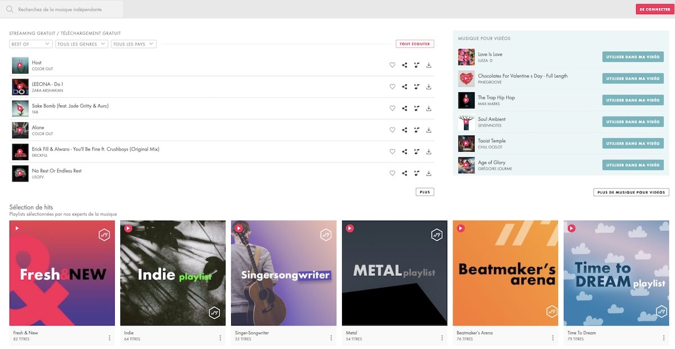Image resolution: width=675 pixels, height=349 pixels.
Task: Download the track Sake Bomb
Action: (x=429, y=108)
